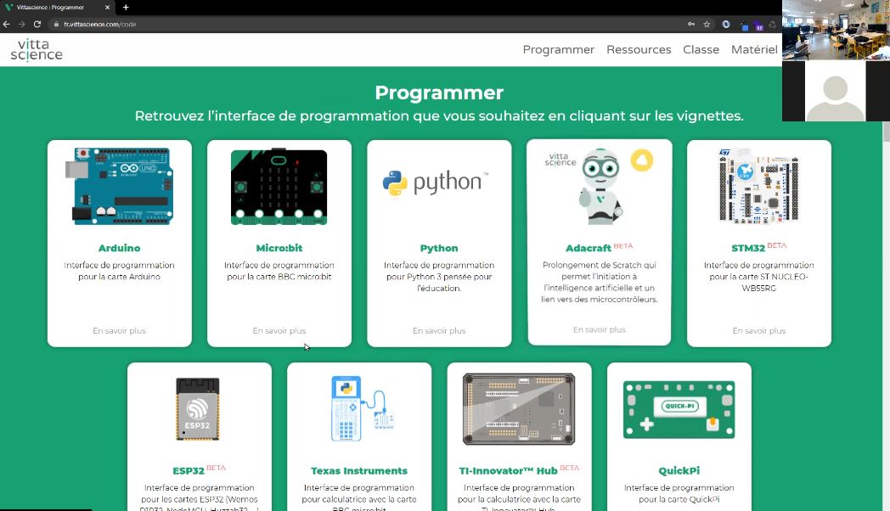Click the Texas Instruments title link

pos(359,471)
